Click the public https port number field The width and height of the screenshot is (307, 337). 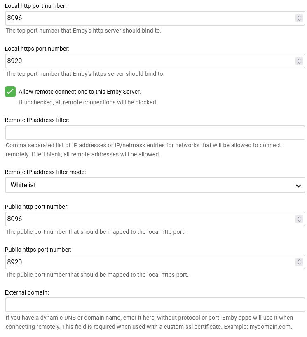pyautogui.click(x=124, y=262)
